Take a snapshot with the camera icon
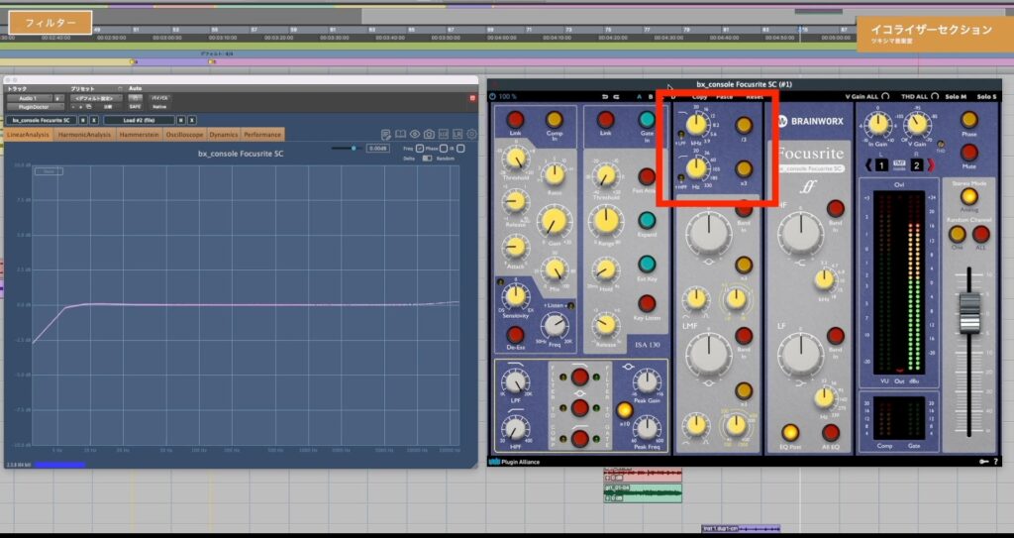The image size is (1014, 538). 429,134
